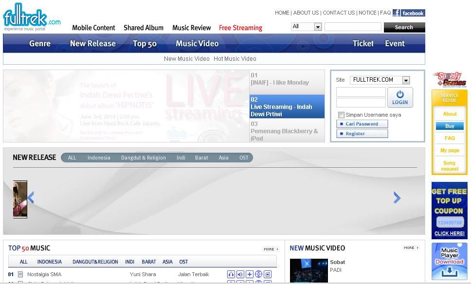This screenshot has width=471, height=284.
Task: Click the Cari Password button
Action: click(x=362, y=124)
